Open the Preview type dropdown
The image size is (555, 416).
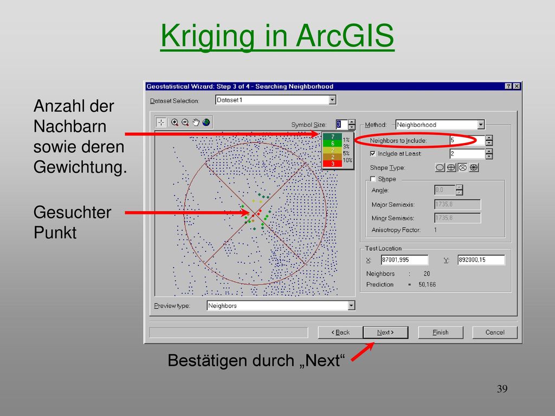(x=351, y=305)
